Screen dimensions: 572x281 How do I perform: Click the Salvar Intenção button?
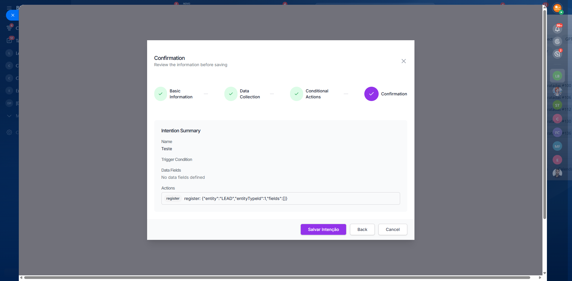[x=323, y=229]
